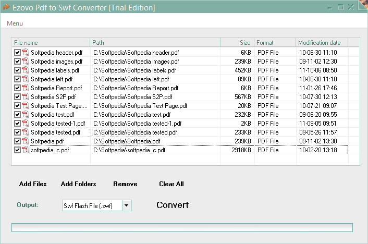Image resolution: width=368 pixels, height=244 pixels.
Task: Uncheck Softpedia labels.pdf checkbox
Action: pyautogui.click(x=17, y=70)
